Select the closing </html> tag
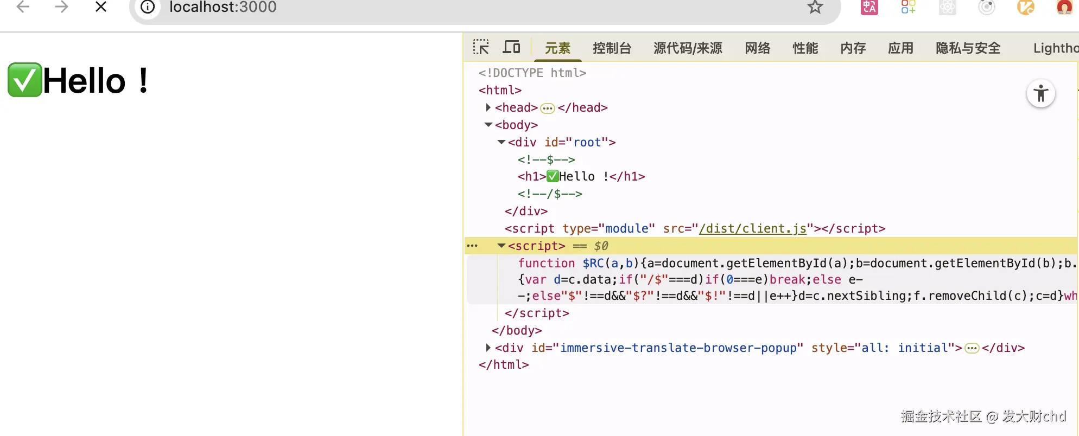Viewport: 1079px width, 436px height. pos(504,365)
